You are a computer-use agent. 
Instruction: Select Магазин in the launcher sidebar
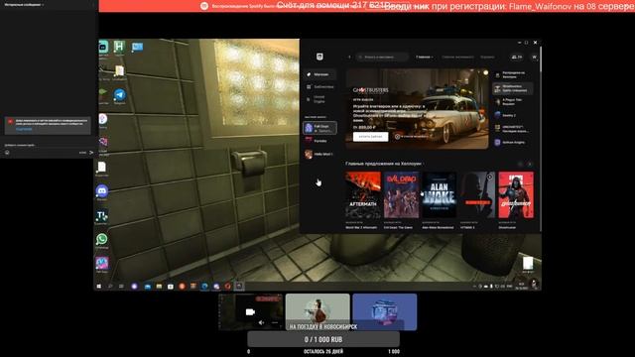point(319,74)
